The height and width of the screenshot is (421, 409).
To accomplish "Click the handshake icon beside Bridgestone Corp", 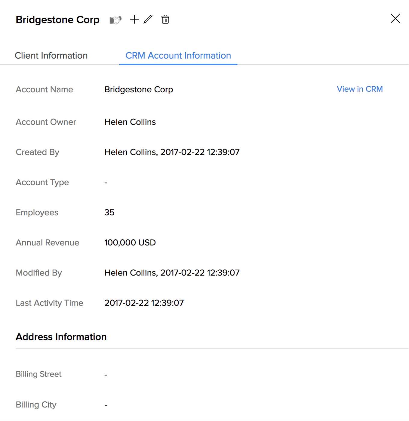I will pos(115,20).
